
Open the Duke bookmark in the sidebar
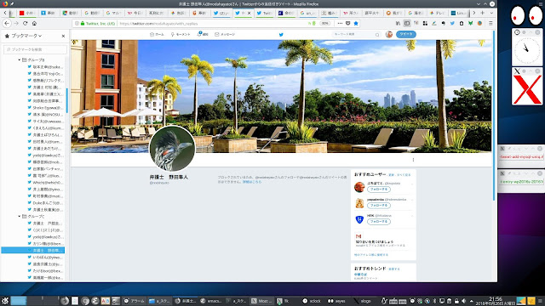(x=45, y=203)
